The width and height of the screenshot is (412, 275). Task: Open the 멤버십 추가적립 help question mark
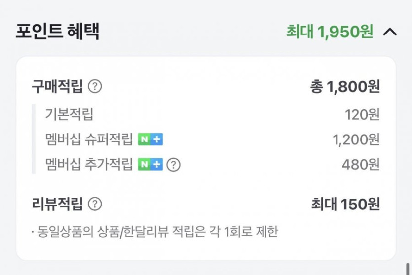[173, 164]
